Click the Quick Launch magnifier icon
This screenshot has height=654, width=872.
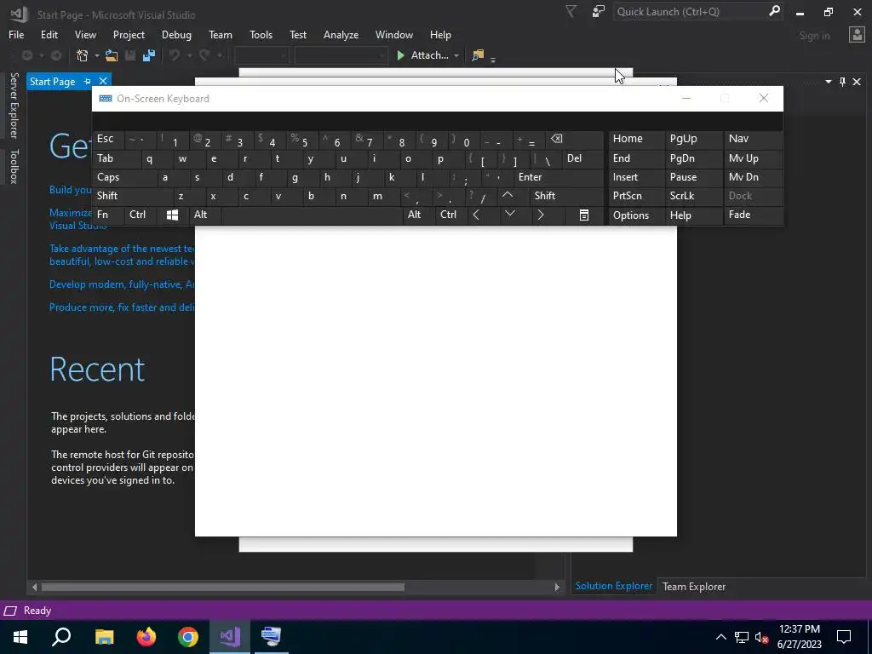click(774, 11)
